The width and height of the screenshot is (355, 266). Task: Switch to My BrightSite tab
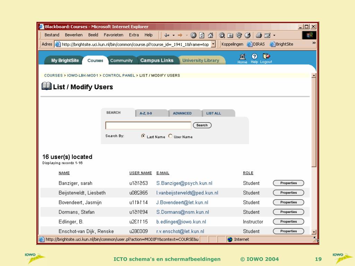point(65,60)
